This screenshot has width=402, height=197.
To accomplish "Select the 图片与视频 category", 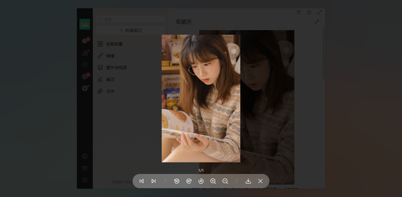I will pyautogui.click(x=116, y=67).
